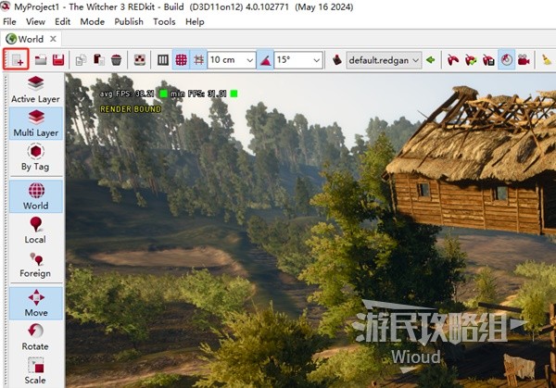Click the open world folder icon
This screenshot has height=388, width=556.
click(x=41, y=59)
